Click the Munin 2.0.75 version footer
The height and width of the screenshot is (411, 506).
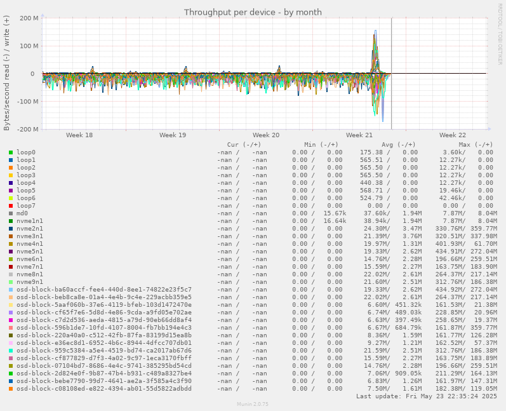pos(253,404)
